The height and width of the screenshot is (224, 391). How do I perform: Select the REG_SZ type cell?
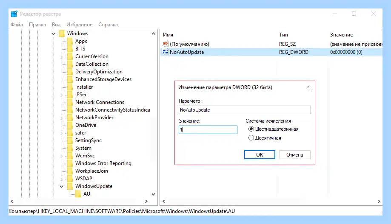pyautogui.click(x=287, y=44)
